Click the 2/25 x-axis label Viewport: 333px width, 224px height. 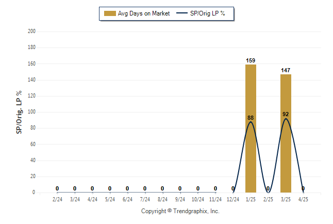tap(268, 199)
